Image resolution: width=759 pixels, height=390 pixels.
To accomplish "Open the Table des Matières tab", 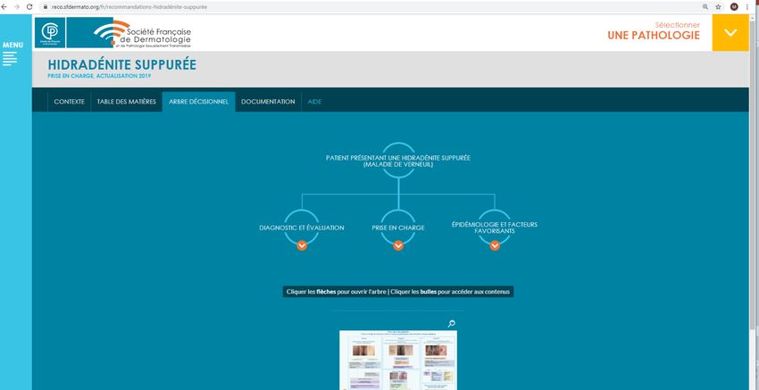I will tap(127, 102).
